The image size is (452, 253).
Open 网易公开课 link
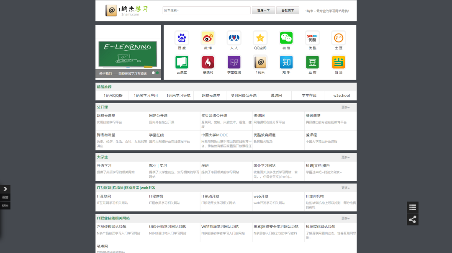pyautogui.click(x=158, y=116)
